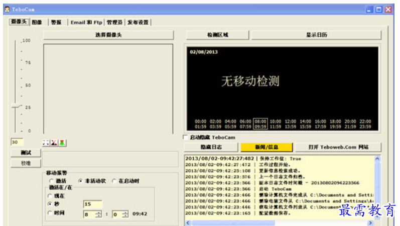Click the log scrollbar up arrow
This screenshot has width=400, height=226.
point(377,158)
